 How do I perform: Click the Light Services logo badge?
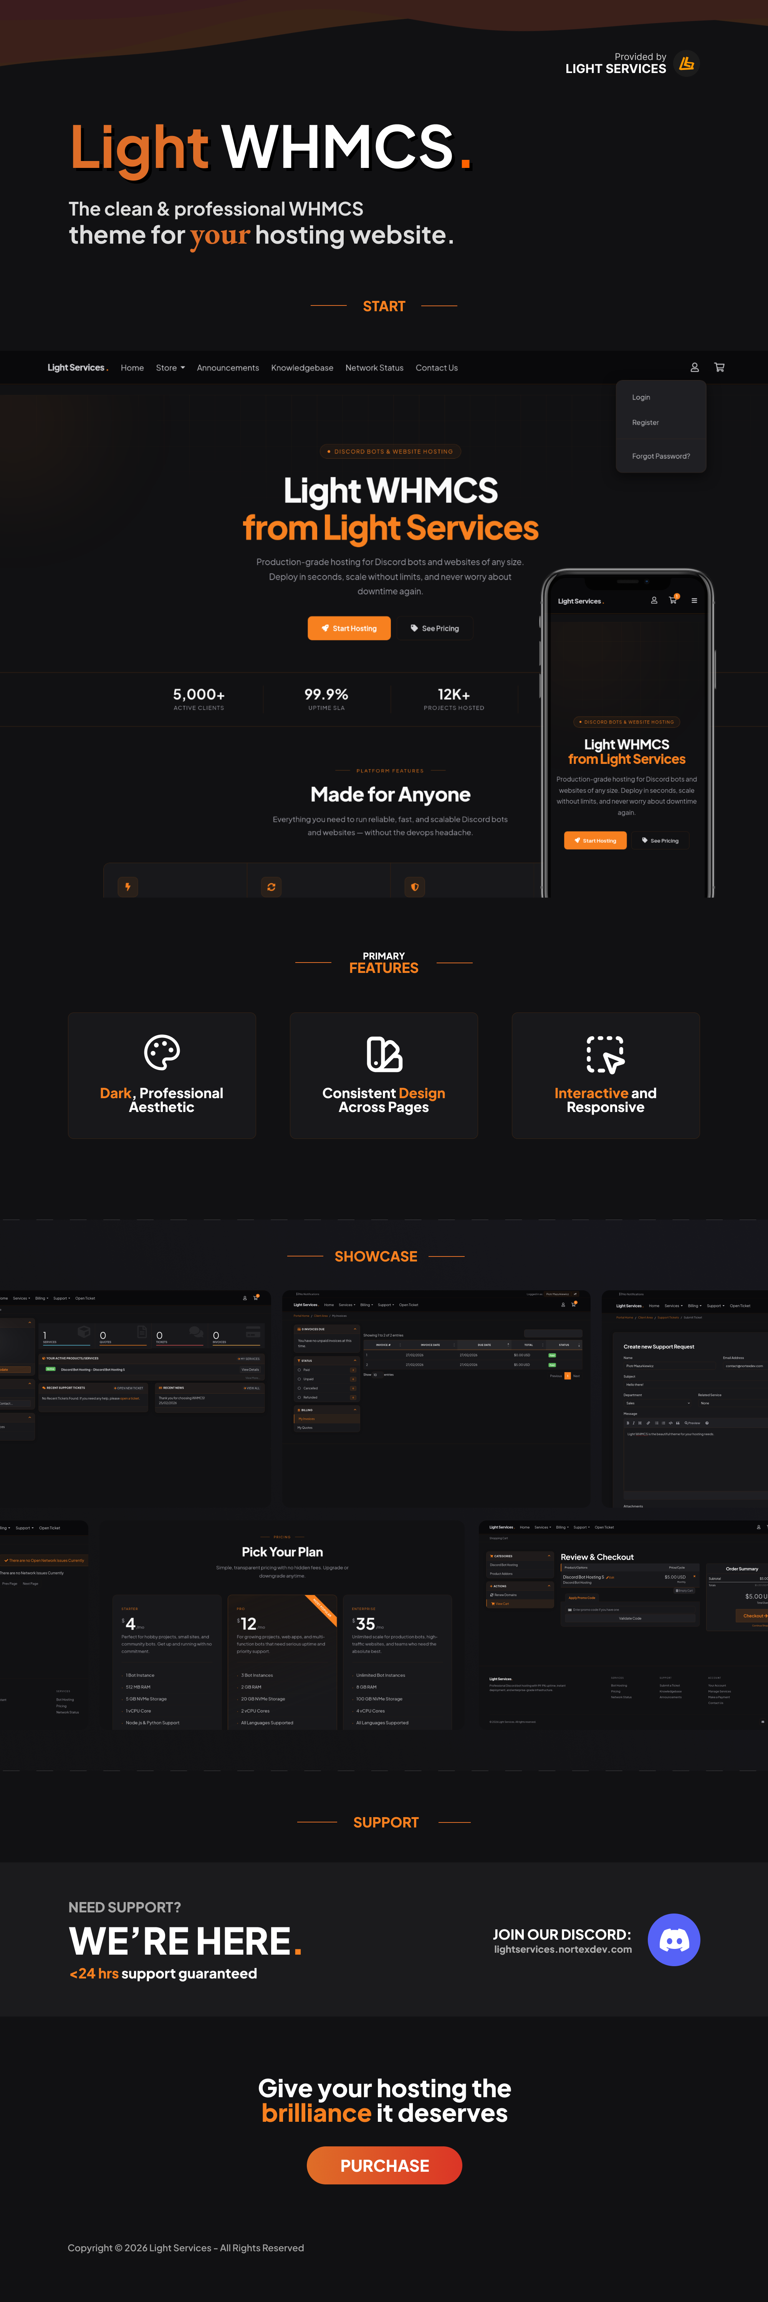point(686,63)
